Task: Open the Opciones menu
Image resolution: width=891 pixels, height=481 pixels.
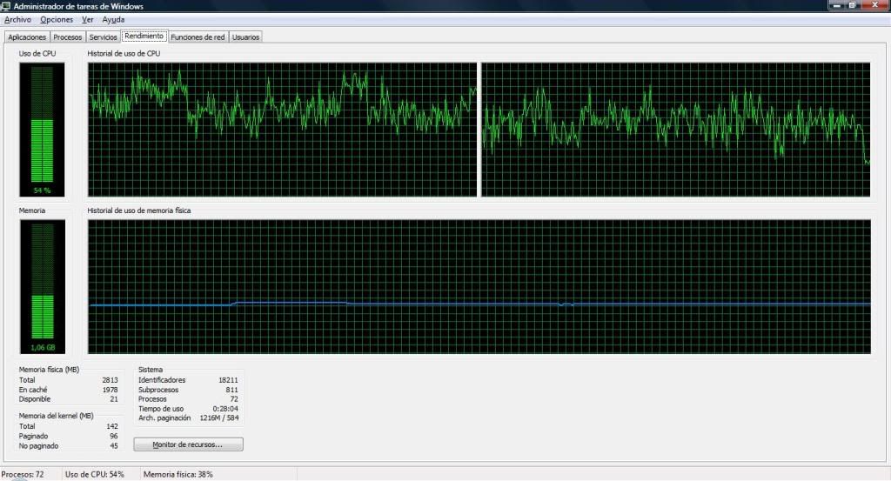Action: [57, 19]
